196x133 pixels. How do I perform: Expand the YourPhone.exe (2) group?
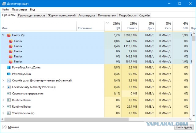point(3,113)
